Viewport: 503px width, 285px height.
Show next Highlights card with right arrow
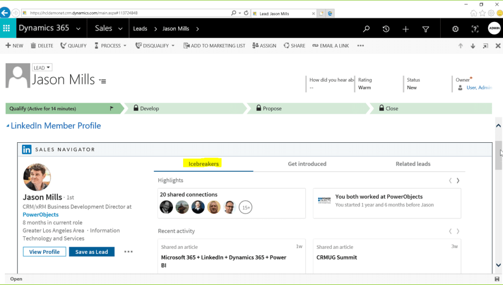click(458, 181)
